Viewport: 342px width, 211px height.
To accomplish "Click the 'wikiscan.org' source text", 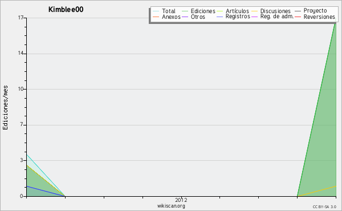I will (x=171, y=206).
